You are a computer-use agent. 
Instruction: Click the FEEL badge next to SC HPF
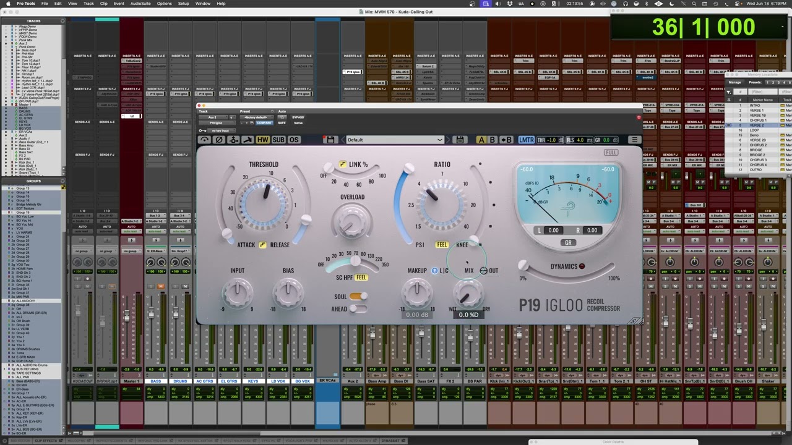coord(361,278)
